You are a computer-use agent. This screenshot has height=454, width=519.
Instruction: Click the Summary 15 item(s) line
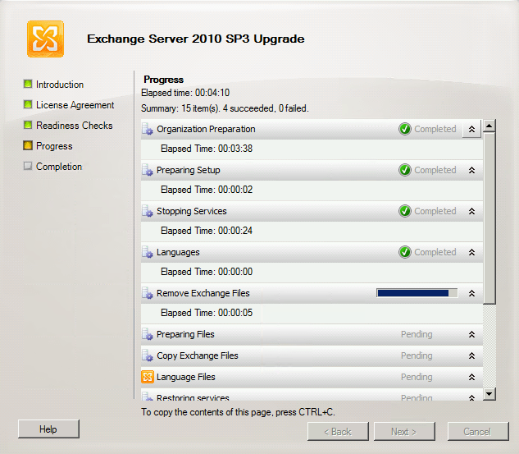[225, 108]
